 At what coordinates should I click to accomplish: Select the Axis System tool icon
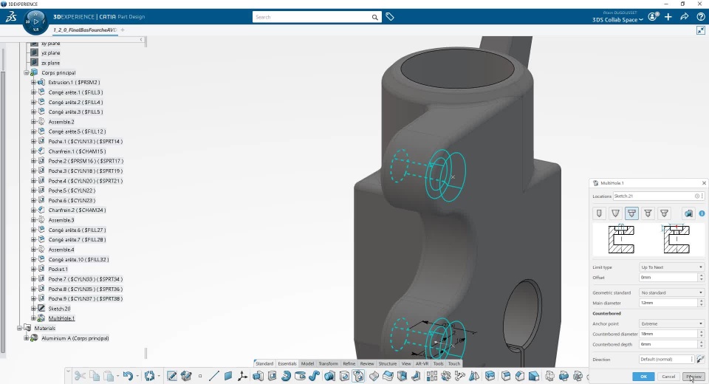point(242,376)
